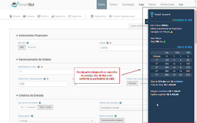
Task: Click the Copiar parâmetros button
Action: pos(139,26)
